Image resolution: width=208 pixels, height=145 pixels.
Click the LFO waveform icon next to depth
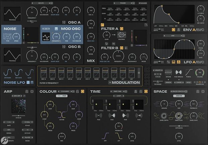click(168, 62)
